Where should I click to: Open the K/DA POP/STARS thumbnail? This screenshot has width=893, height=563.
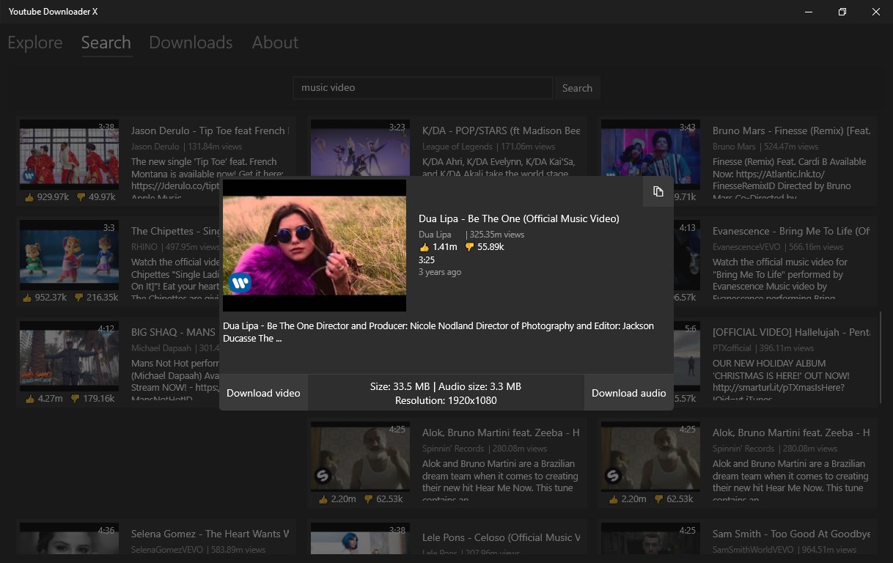point(360,148)
